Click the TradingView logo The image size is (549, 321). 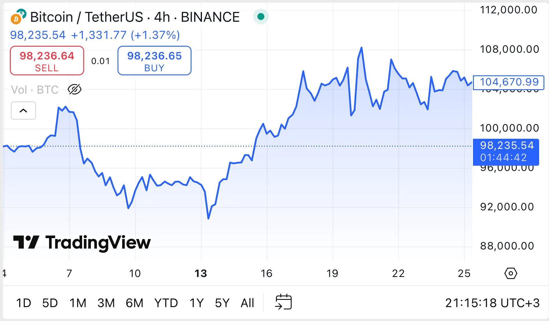(x=82, y=242)
